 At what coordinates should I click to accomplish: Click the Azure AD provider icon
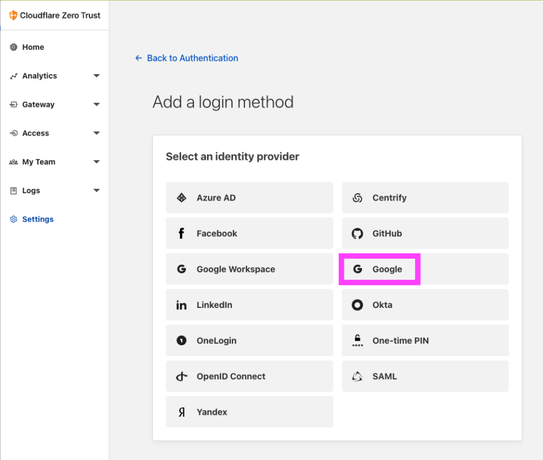182,198
